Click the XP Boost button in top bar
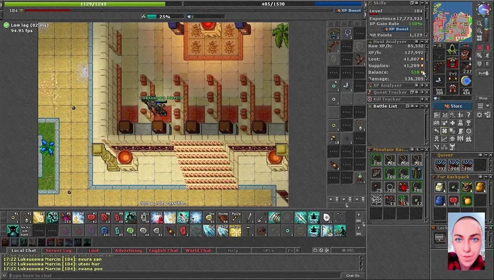The height and width of the screenshot is (280, 494). point(348,10)
